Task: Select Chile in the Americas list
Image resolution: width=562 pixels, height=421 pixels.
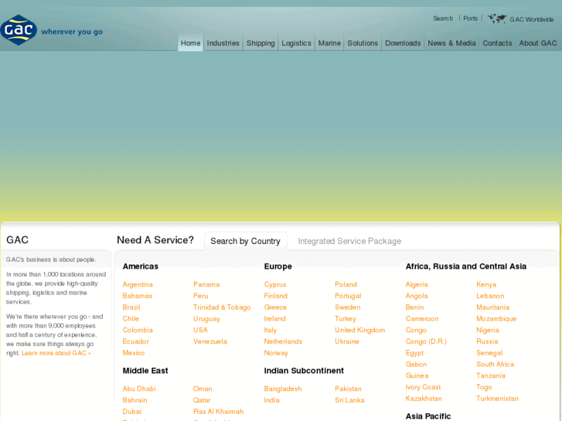Action: (131, 318)
